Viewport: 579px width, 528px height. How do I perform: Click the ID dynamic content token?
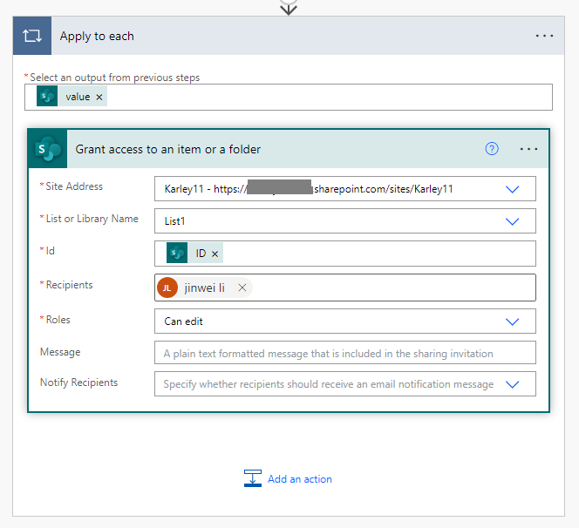point(194,253)
